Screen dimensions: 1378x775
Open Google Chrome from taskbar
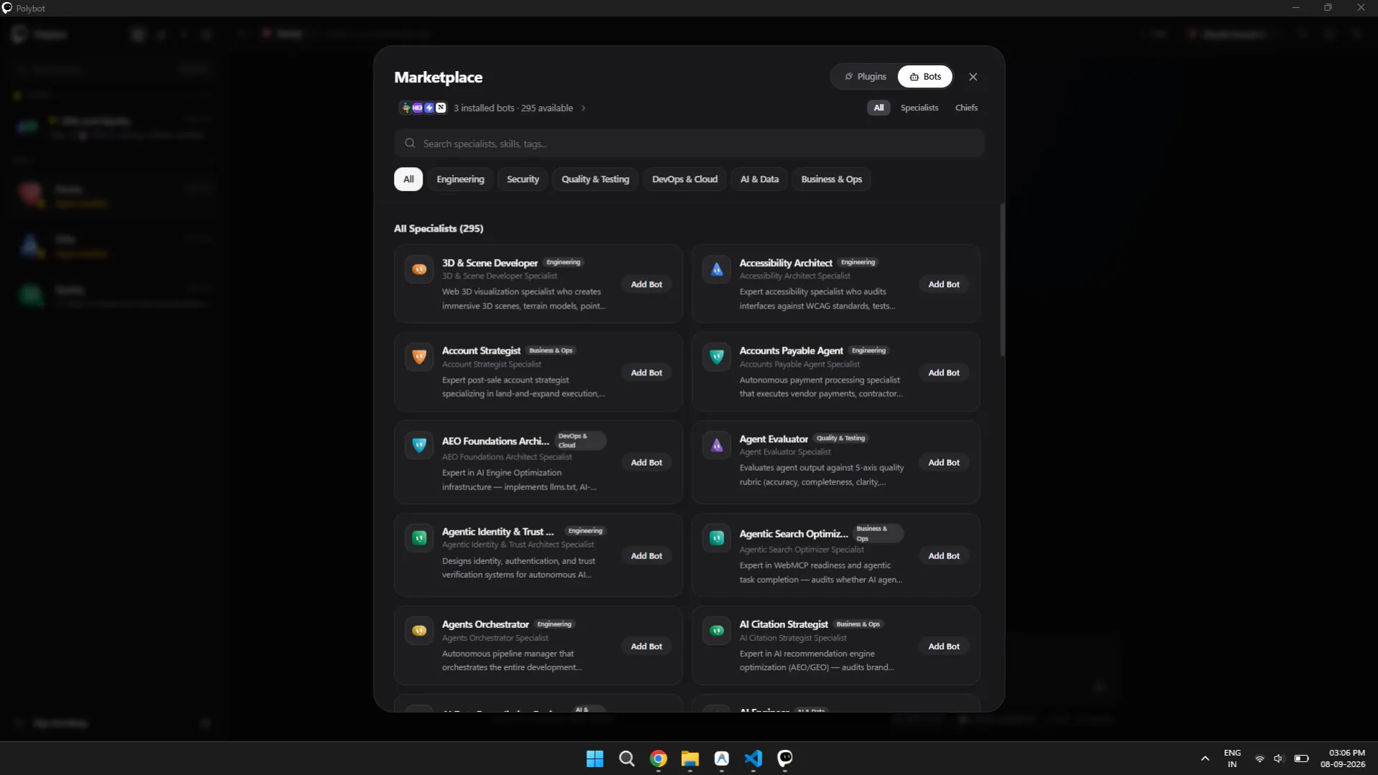[658, 758]
